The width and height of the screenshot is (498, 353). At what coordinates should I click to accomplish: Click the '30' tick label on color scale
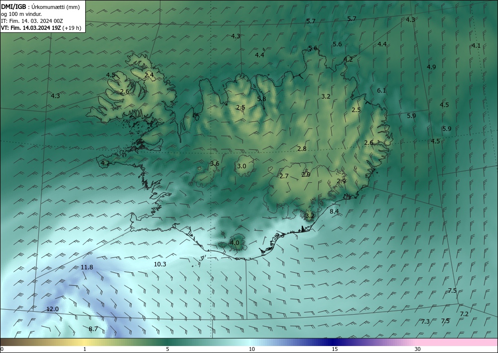click(x=418, y=350)
